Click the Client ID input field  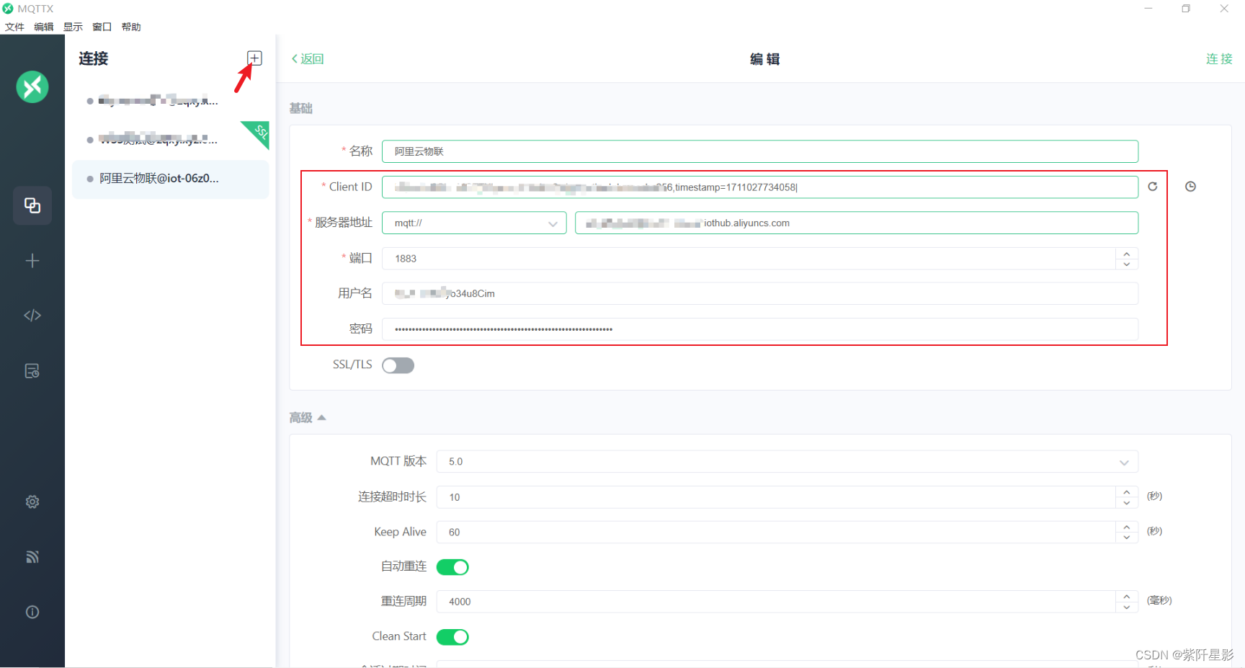pos(760,187)
